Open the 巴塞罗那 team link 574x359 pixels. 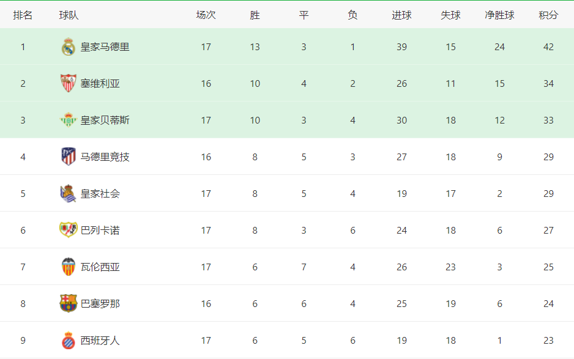(x=100, y=304)
